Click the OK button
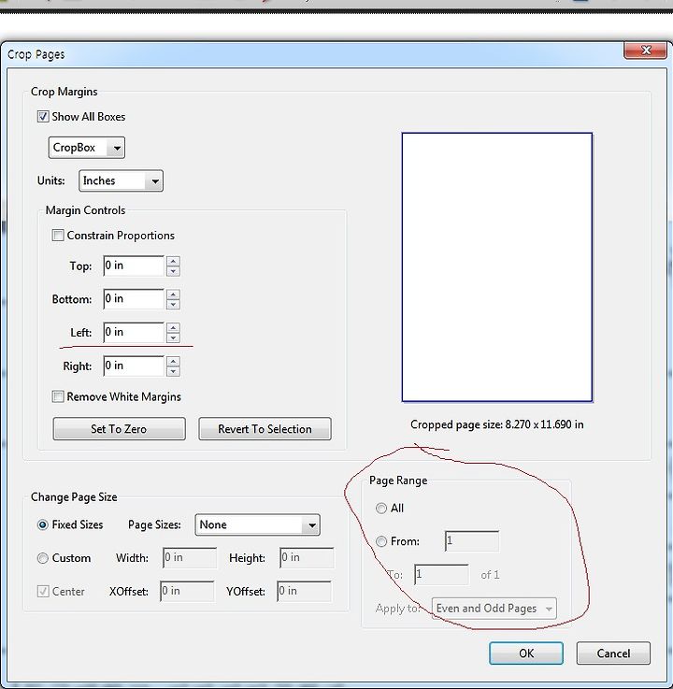 526,653
